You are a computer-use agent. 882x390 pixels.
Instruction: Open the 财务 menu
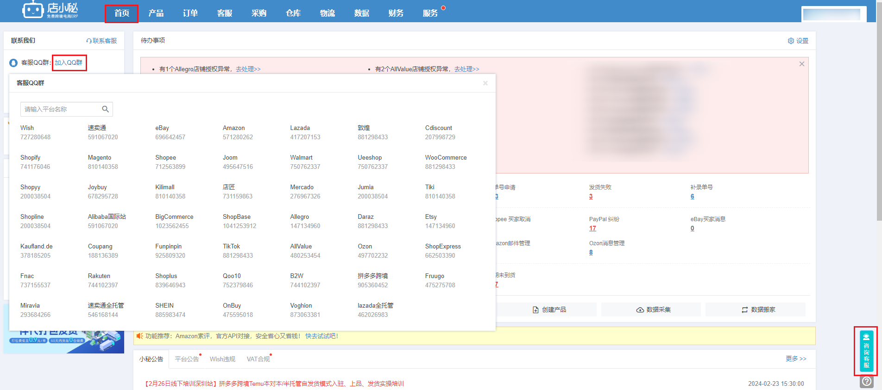(396, 13)
